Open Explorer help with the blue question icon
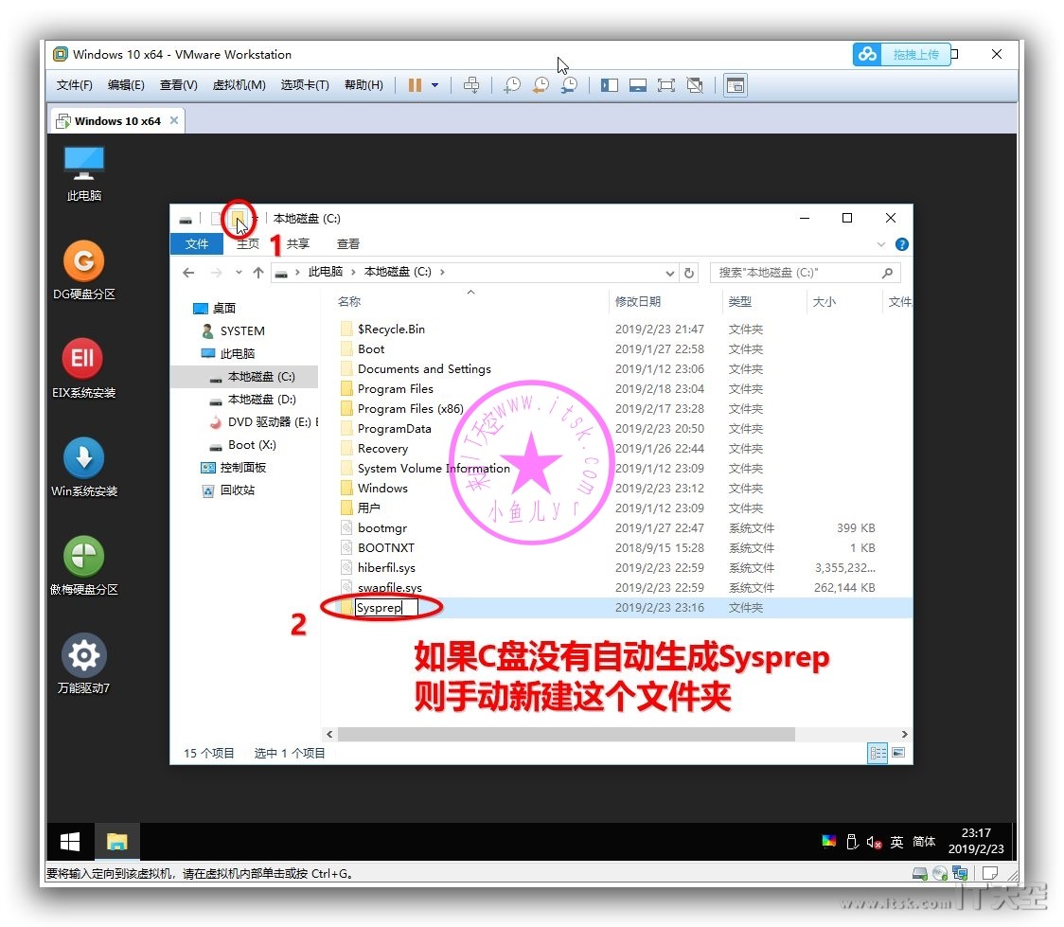 902,244
